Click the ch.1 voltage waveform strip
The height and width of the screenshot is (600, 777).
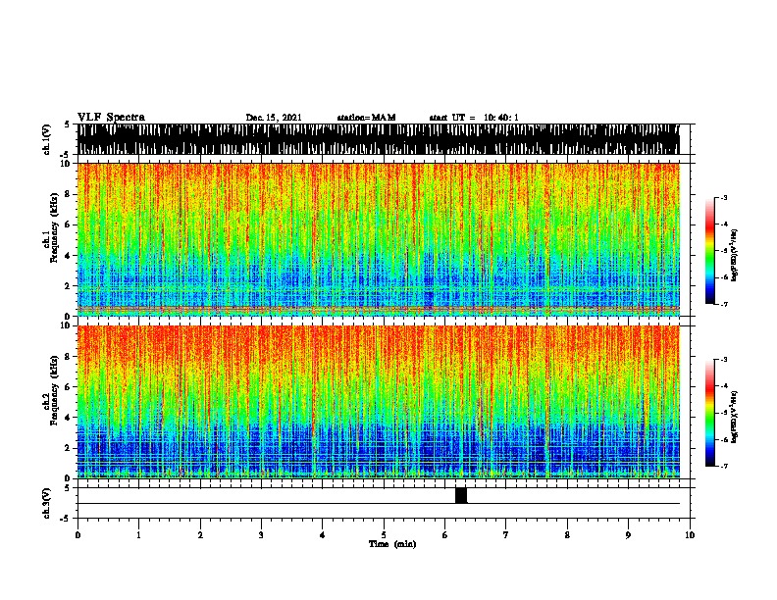click(379, 139)
